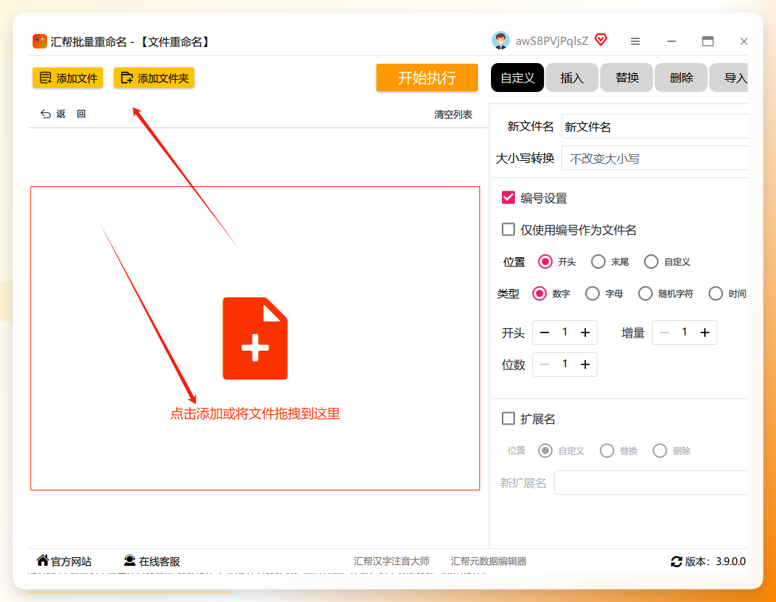Click the 新文件名 input field
The height and width of the screenshot is (602, 776).
(654, 127)
